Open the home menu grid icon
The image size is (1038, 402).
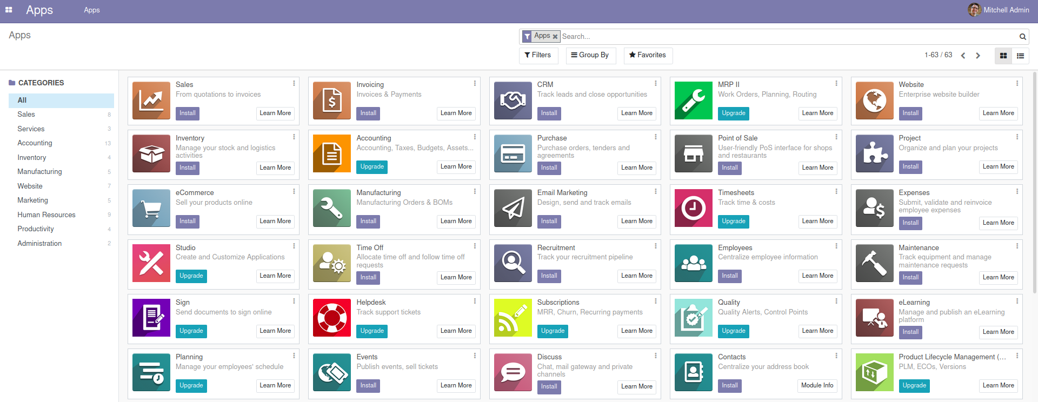pos(9,10)
